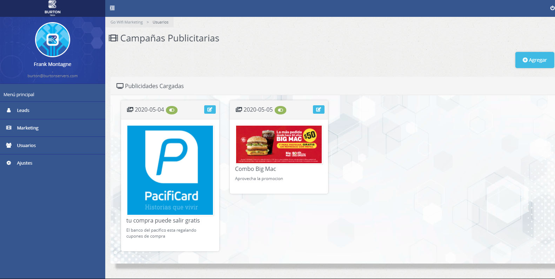The image size is (555, 279).
Task: Click the Burton Tech logo in header
Action: (52, 8)
